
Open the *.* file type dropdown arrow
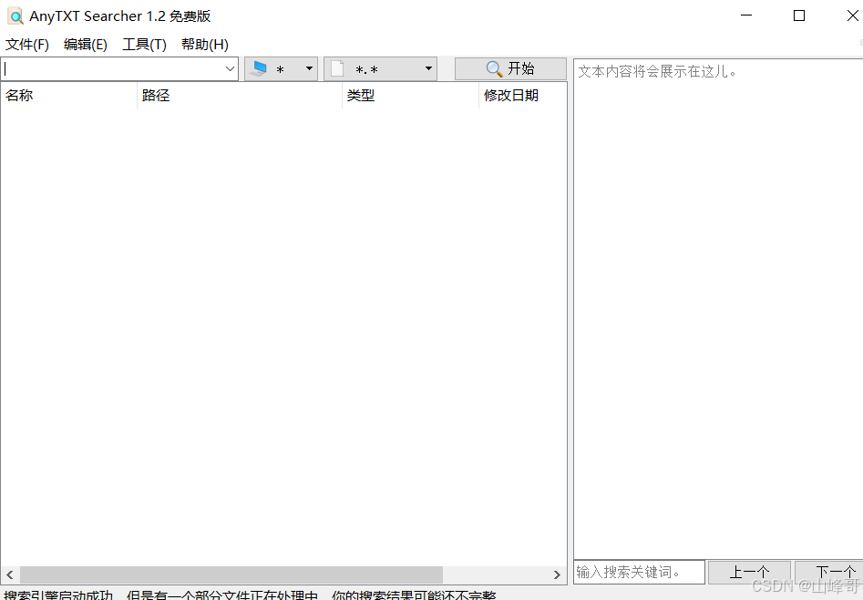point(428,69)
